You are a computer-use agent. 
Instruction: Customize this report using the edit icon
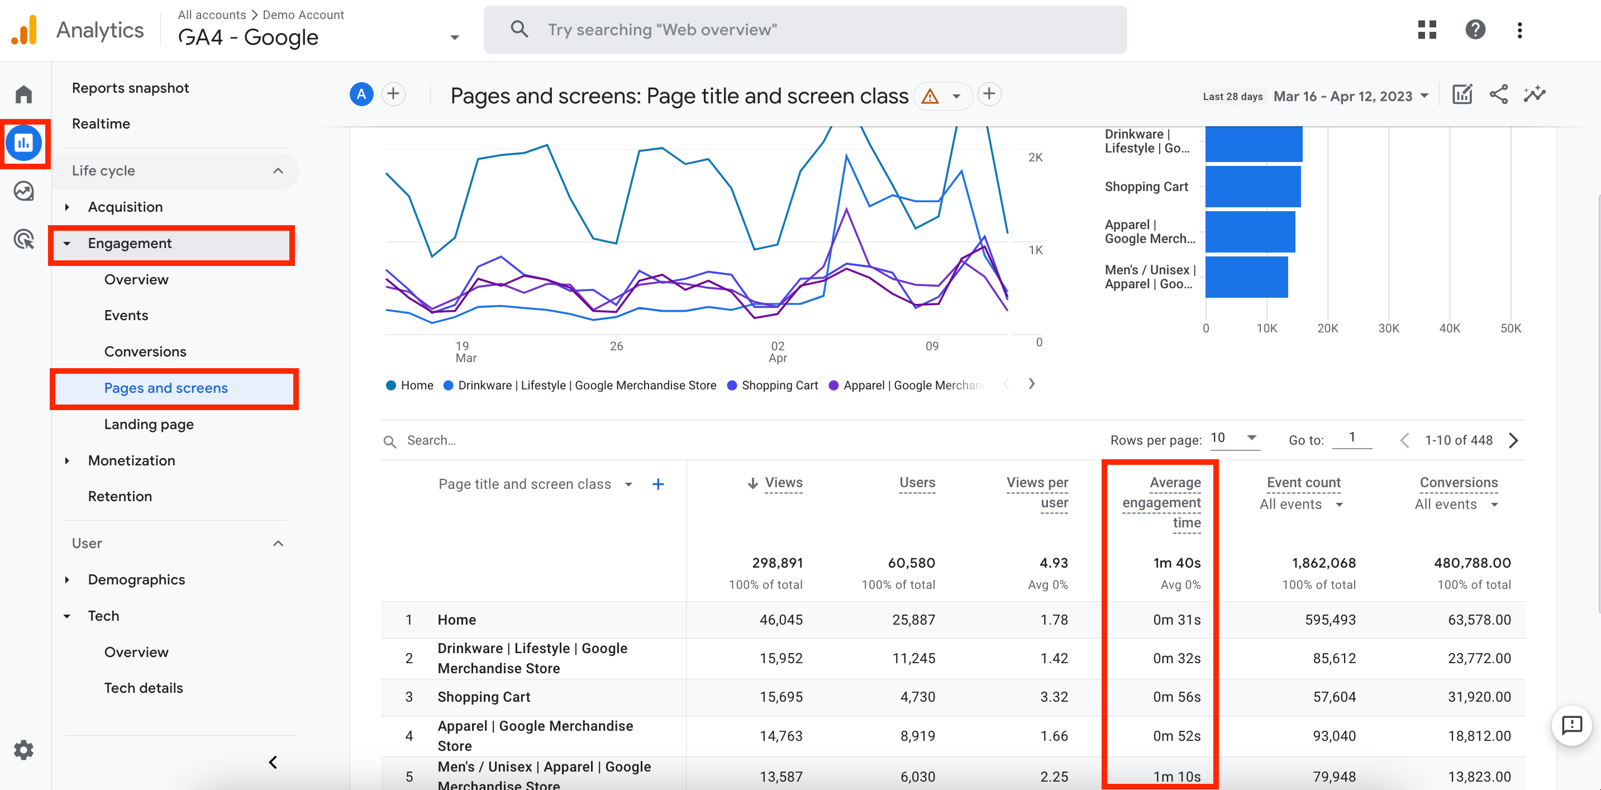(1462, 94)
